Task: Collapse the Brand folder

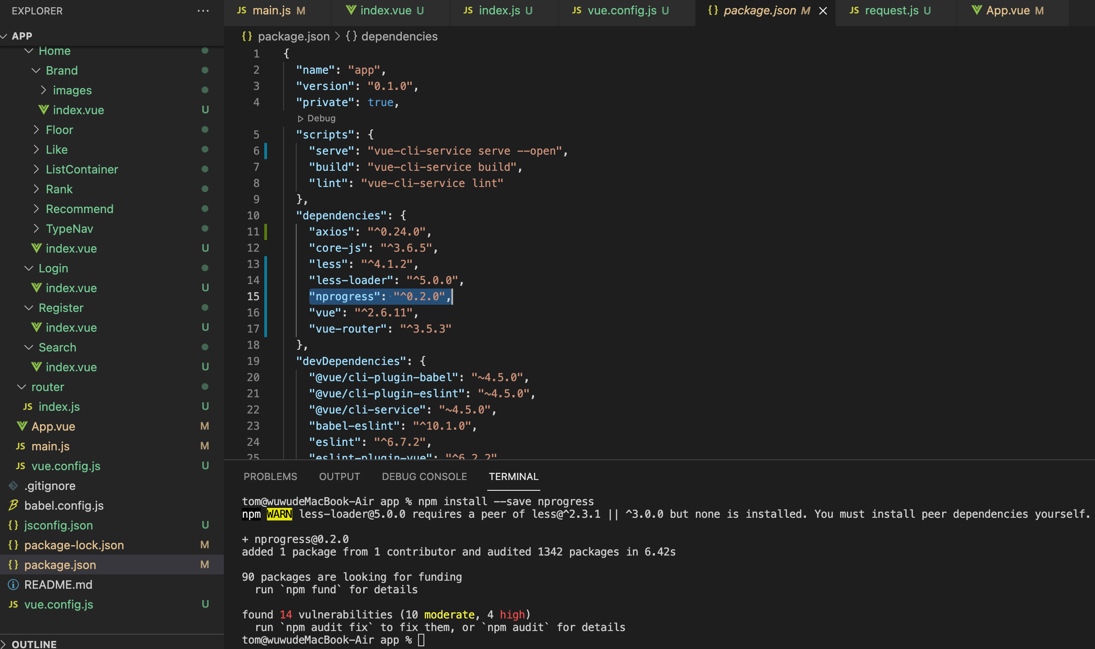Action: (x=37, y=71)
